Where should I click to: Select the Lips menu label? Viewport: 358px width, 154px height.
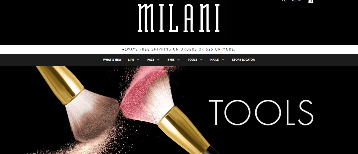coord(131,60)
